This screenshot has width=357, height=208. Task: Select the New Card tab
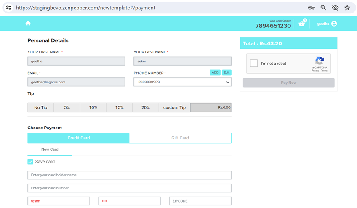point(50,149)
